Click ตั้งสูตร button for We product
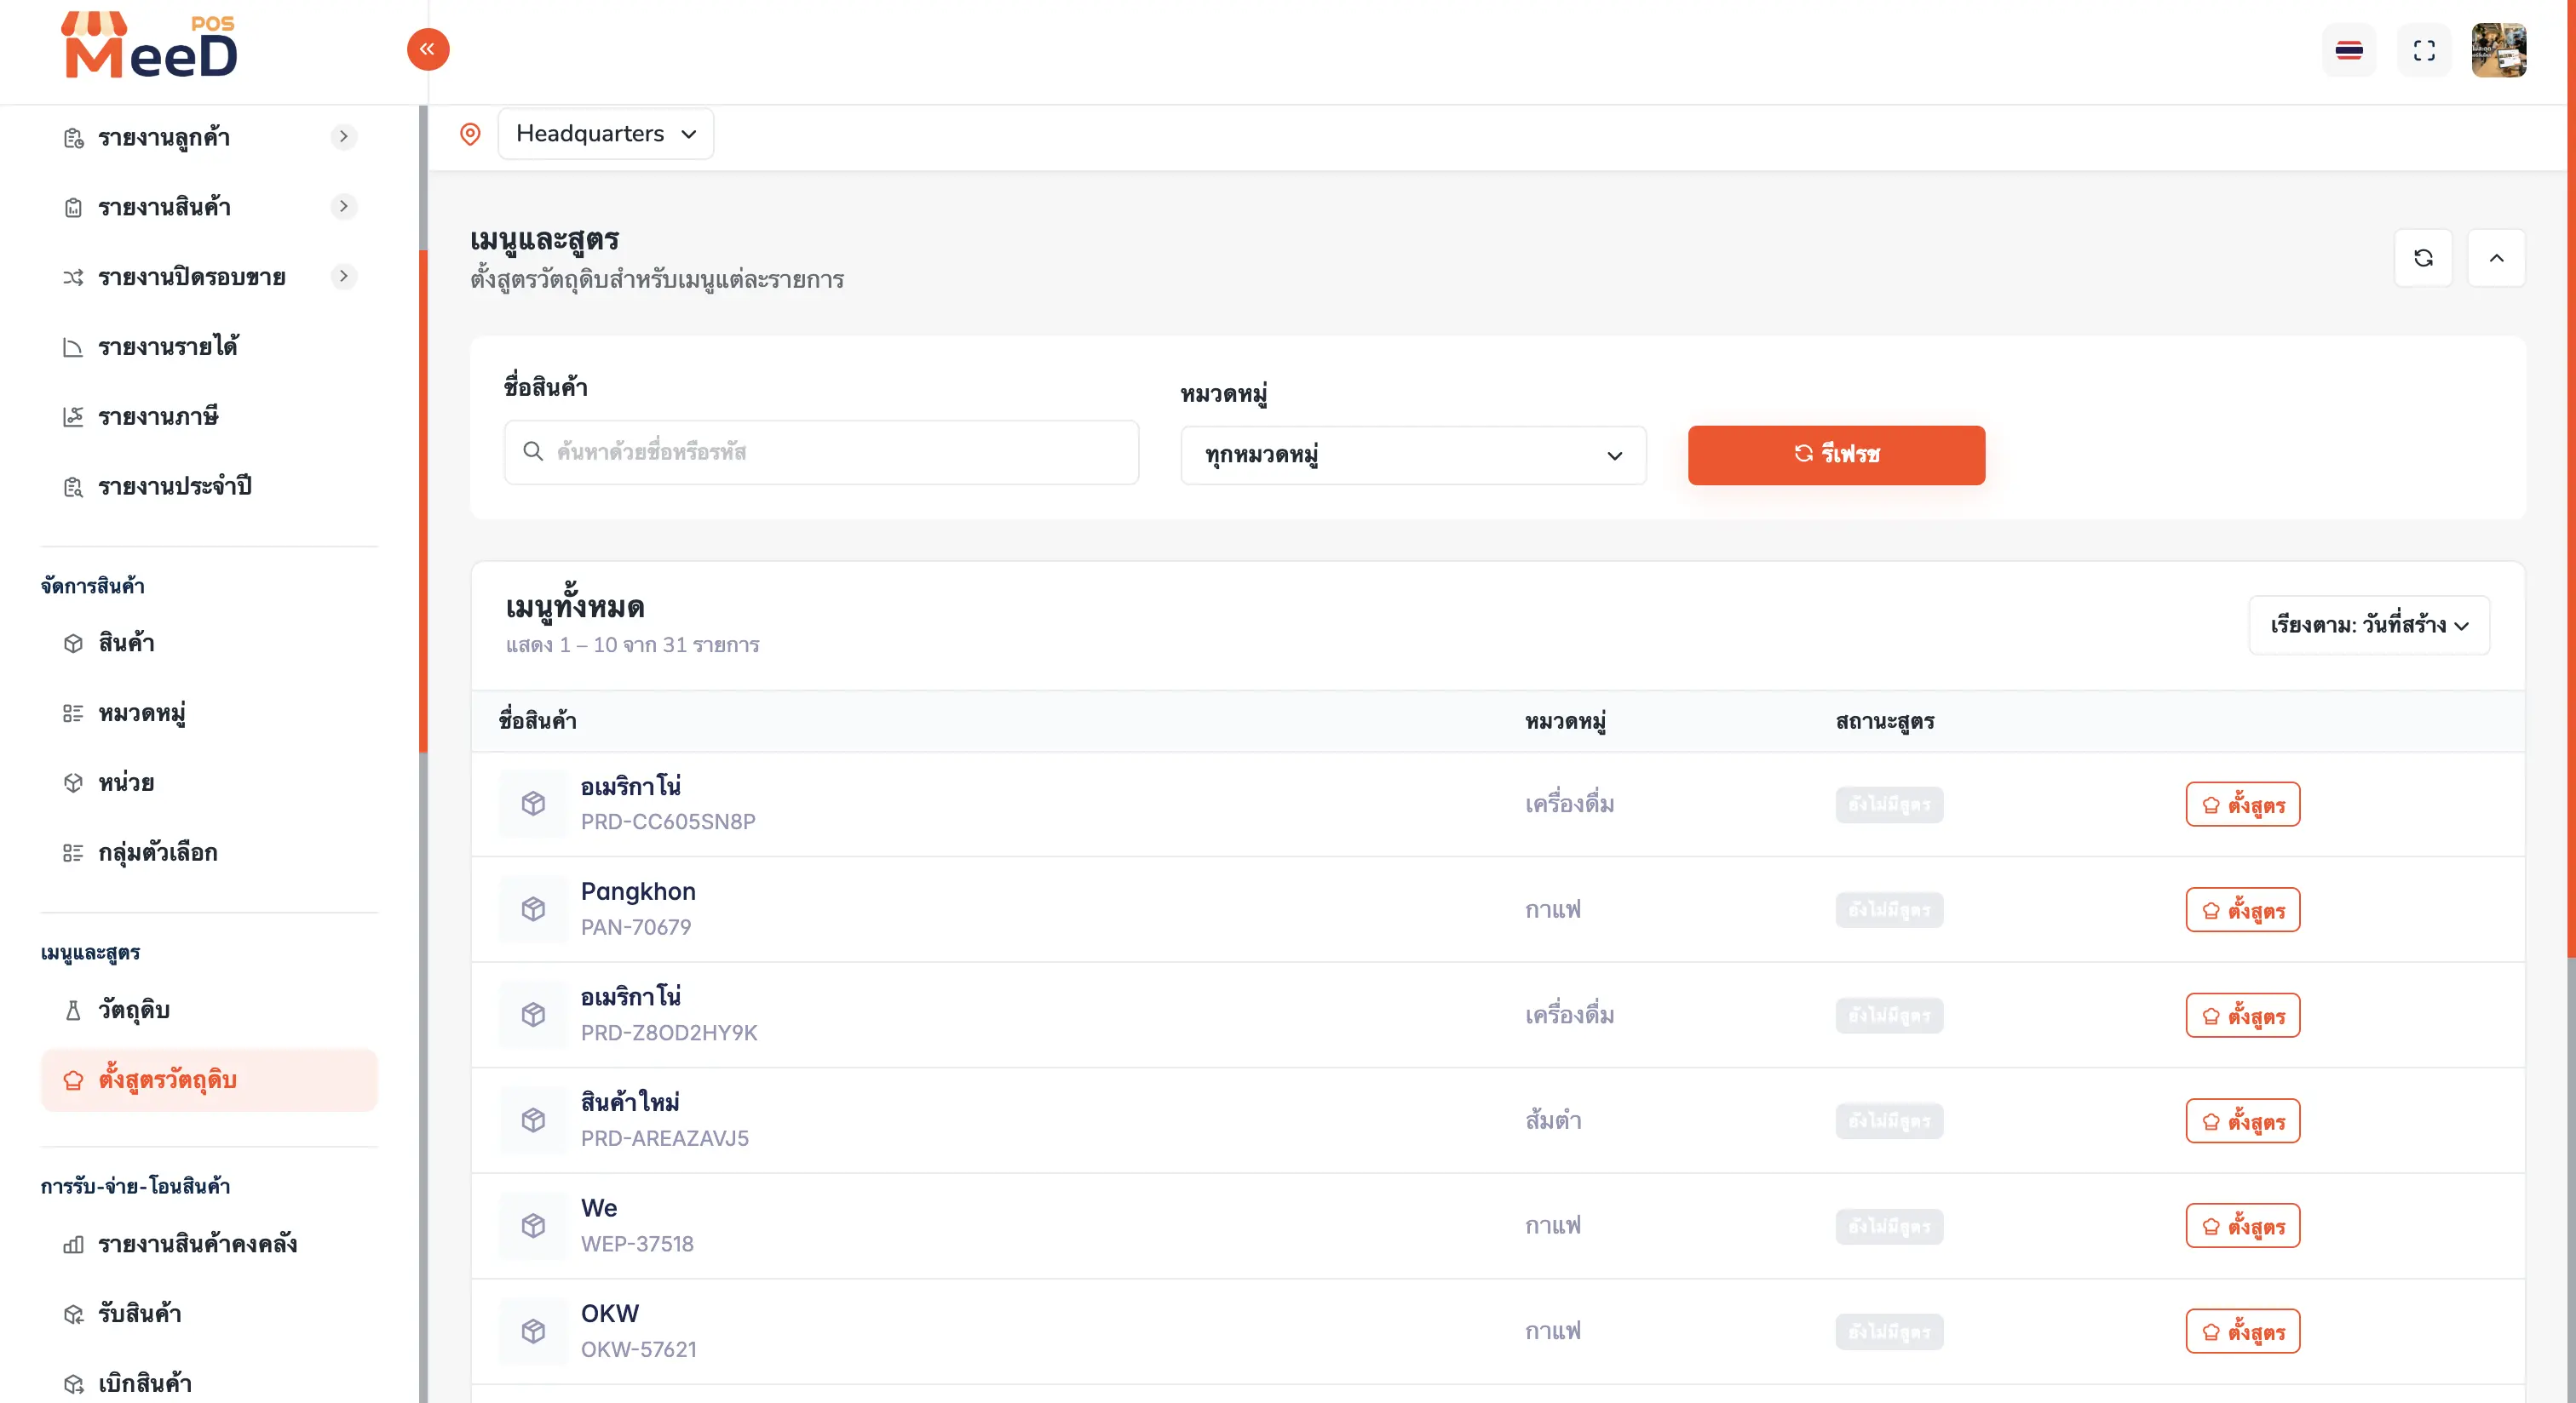2576x1403 pixels. pyautogui.click(x=2243, y=1226)
